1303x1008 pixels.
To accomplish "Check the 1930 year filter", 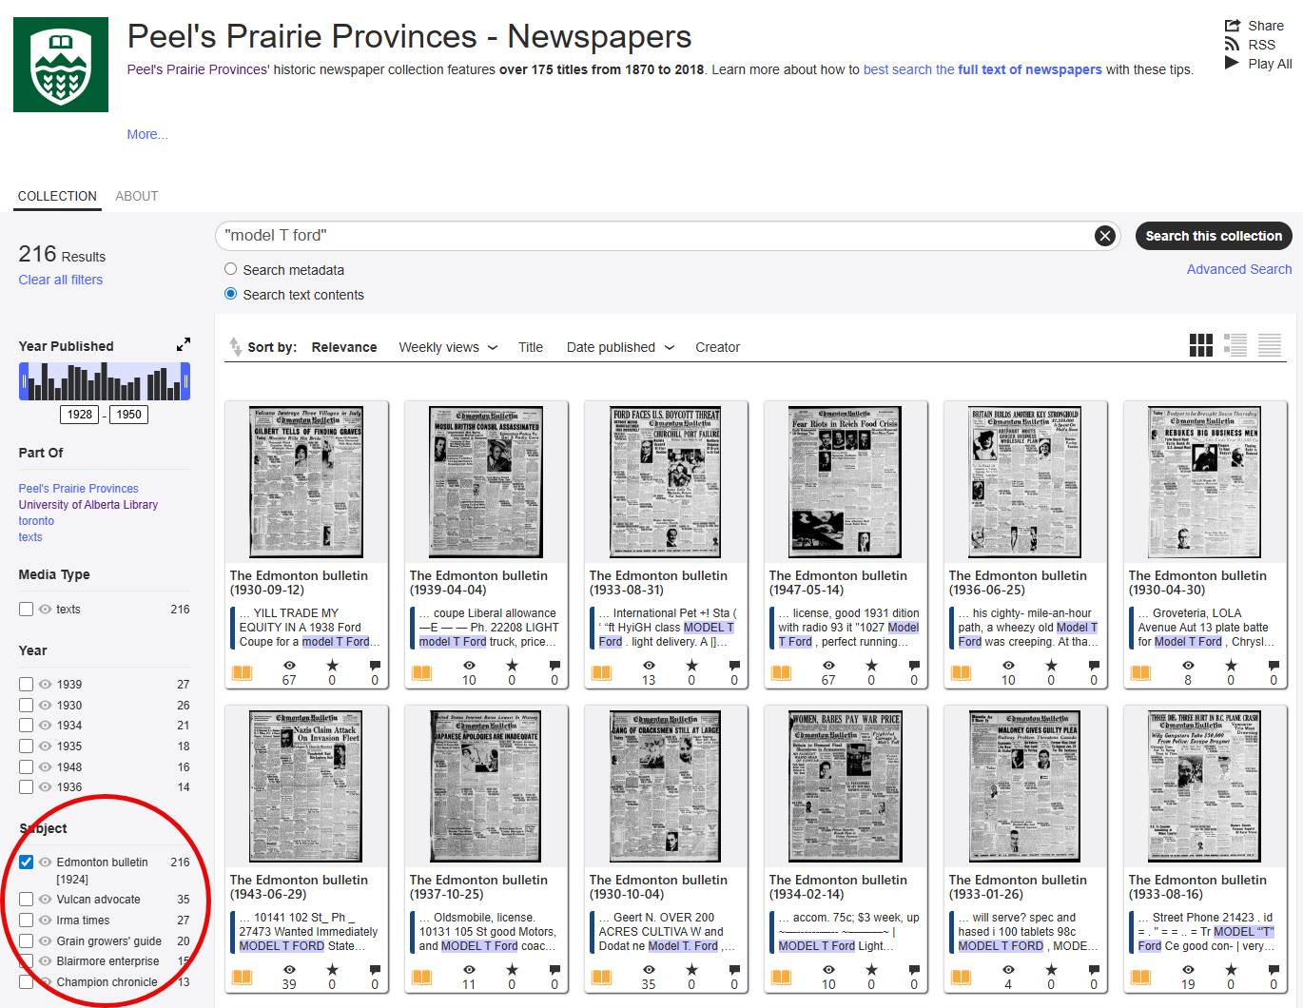I will tap(26, 705).
